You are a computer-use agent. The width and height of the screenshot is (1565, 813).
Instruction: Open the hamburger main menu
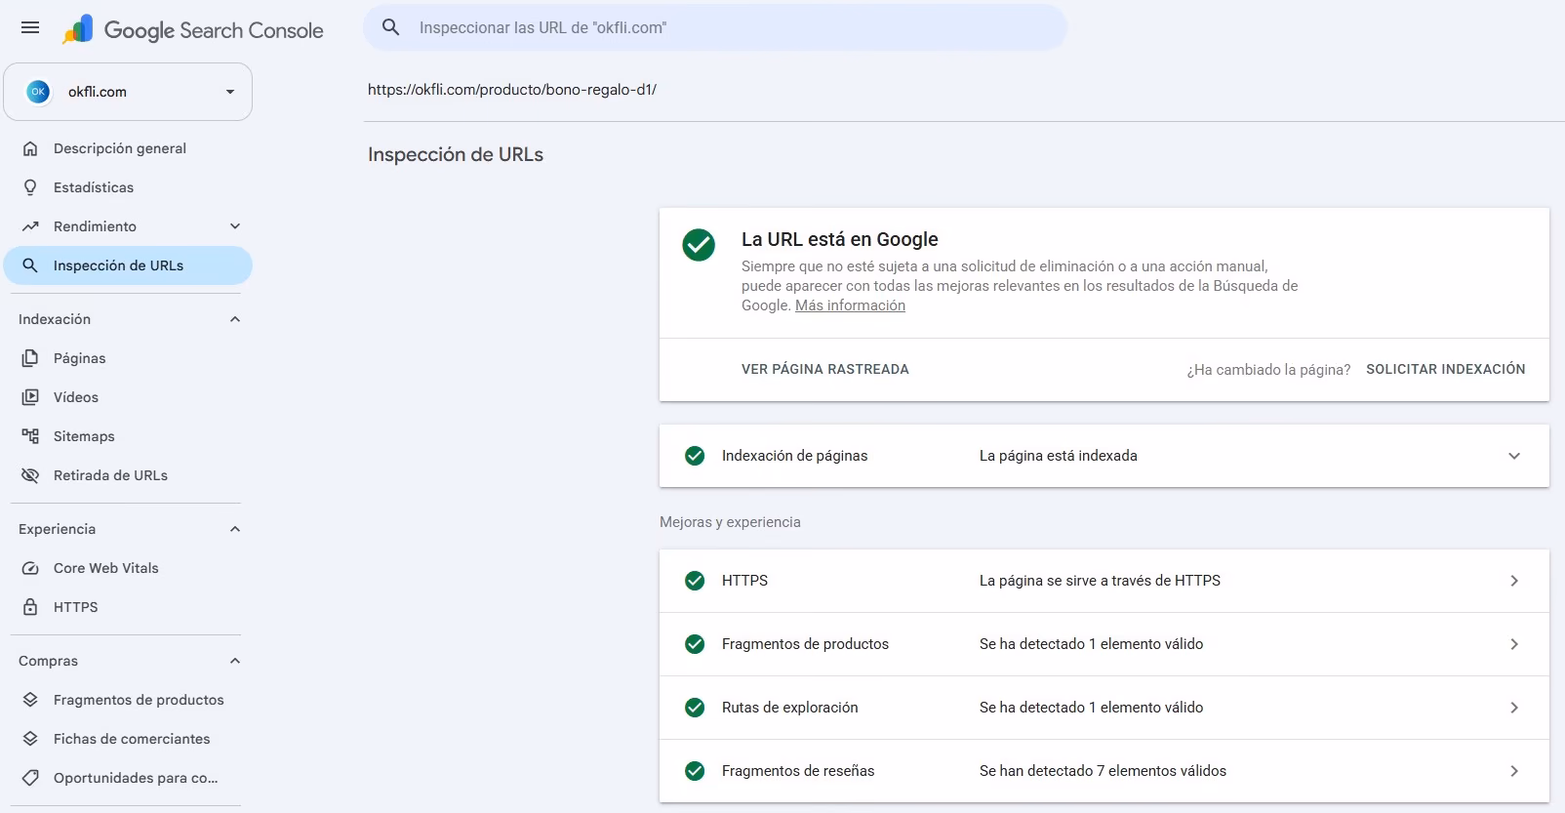click(30, 27)
